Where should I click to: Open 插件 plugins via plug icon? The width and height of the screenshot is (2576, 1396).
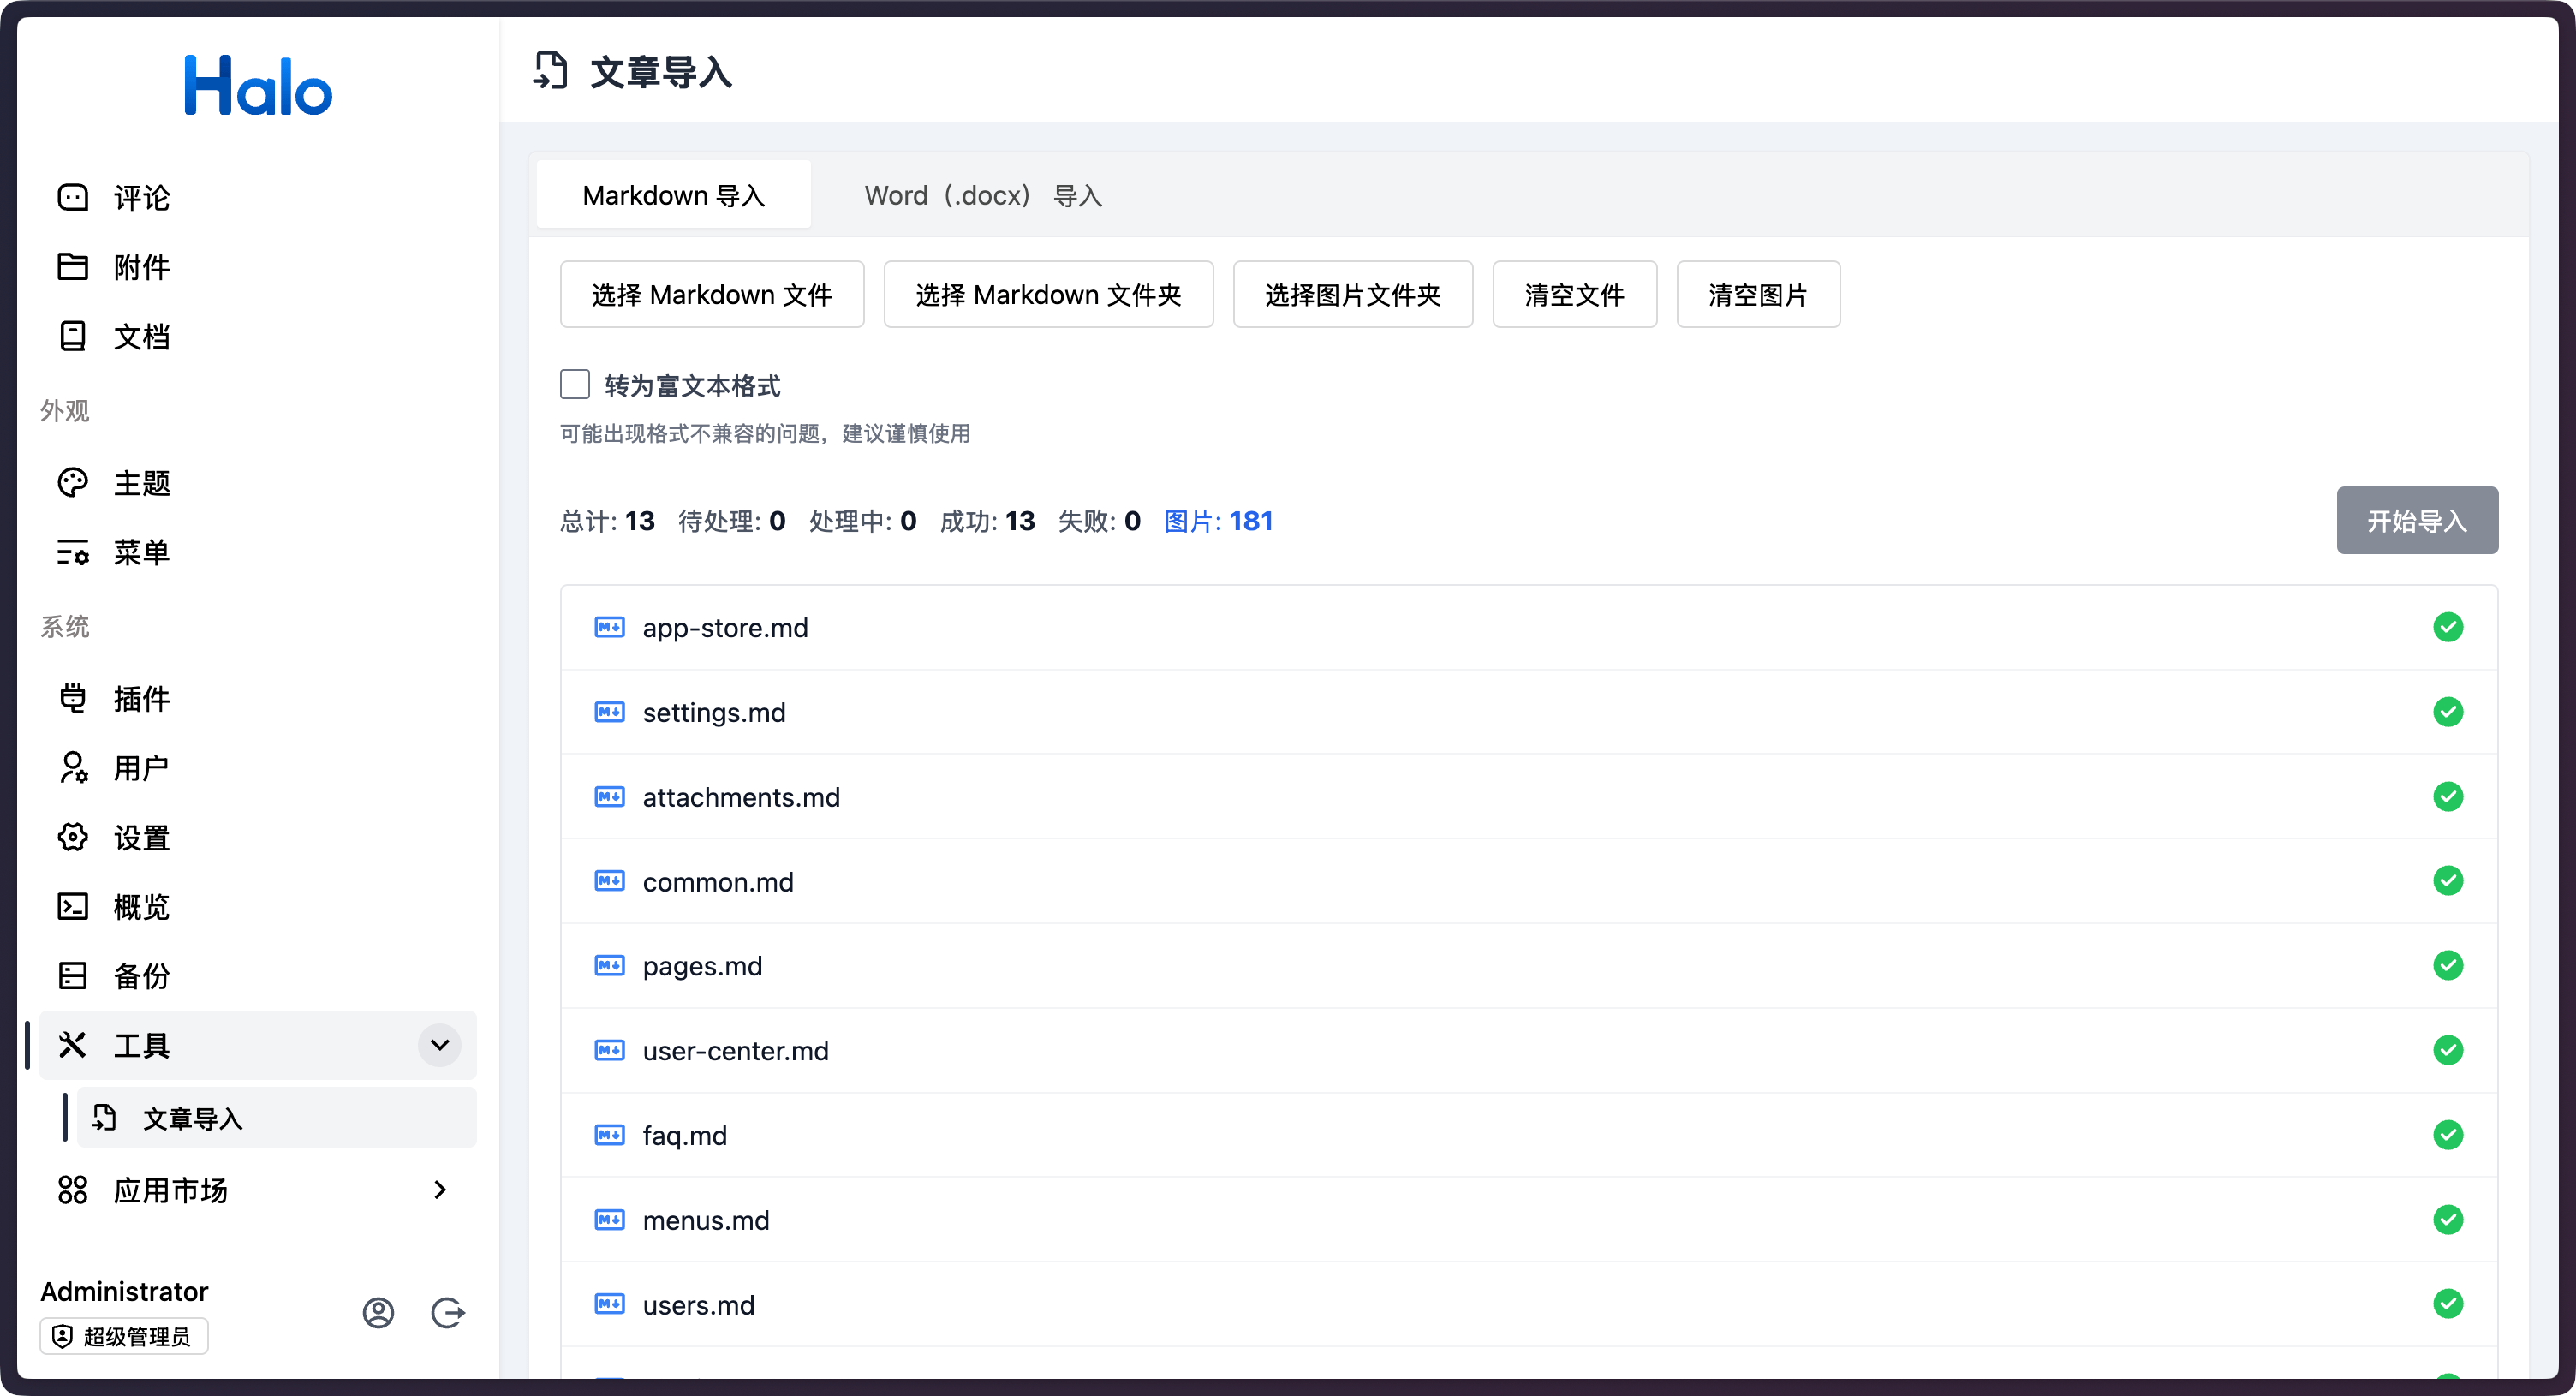[x=73, y=698]
